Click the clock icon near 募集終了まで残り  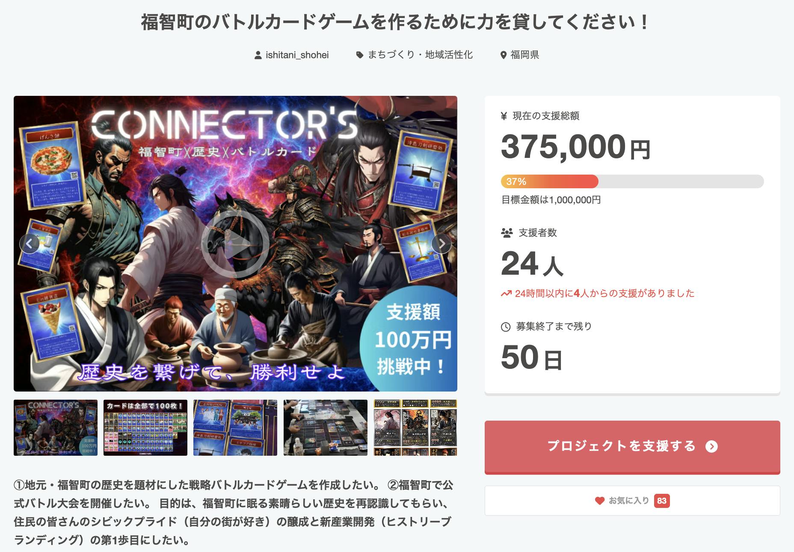[506, 327]
